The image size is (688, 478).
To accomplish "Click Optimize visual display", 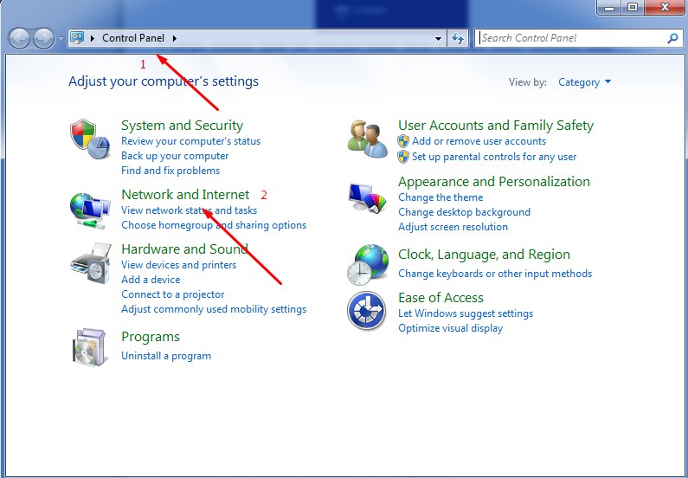I will 450,328.
